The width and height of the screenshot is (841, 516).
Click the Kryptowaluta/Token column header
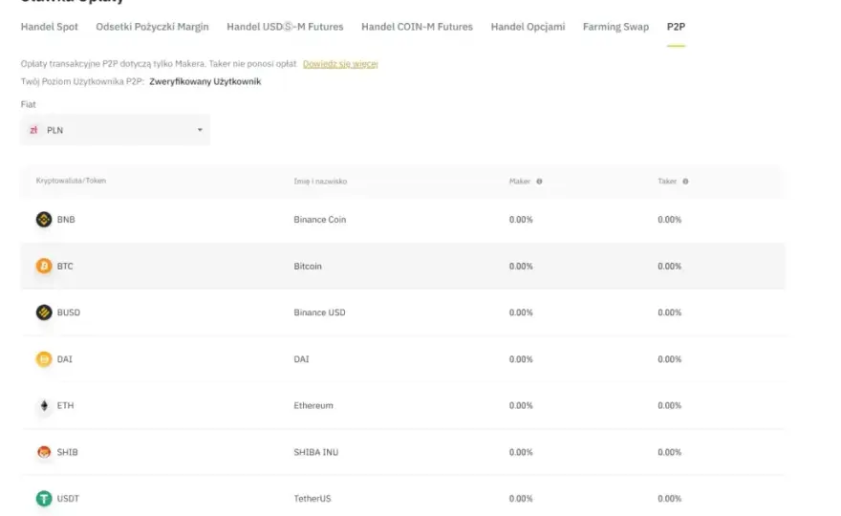point(71,181)
